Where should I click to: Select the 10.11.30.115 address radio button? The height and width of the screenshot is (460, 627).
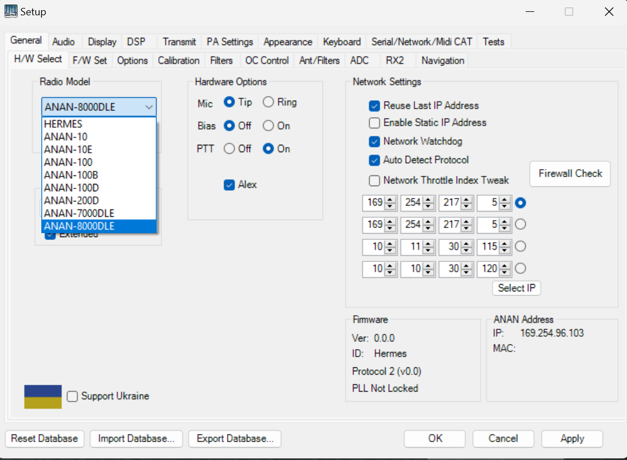click(x=520, y=246)
